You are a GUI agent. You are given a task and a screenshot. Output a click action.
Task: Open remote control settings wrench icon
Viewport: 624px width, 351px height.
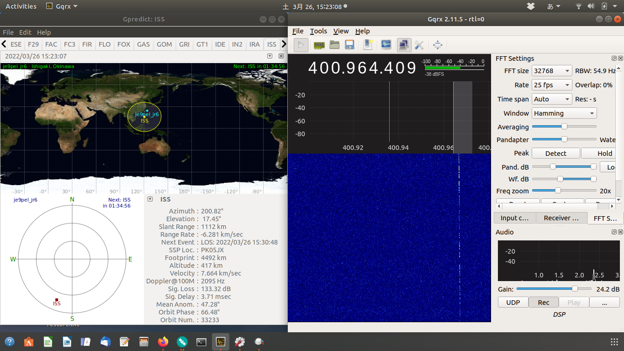coord(419,45)
